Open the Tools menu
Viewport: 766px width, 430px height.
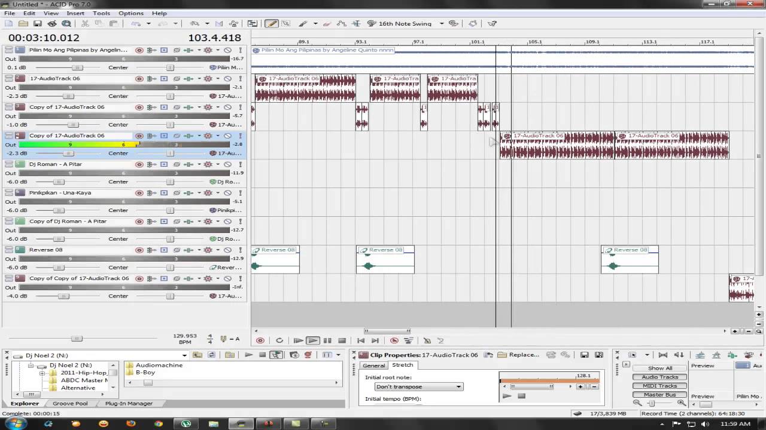[101, 13]
